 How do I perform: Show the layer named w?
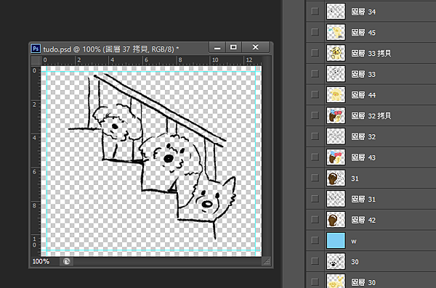pyautogui.click(x=315, y=240)
